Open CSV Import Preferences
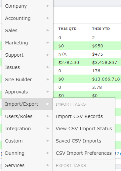 click(84, 153)
